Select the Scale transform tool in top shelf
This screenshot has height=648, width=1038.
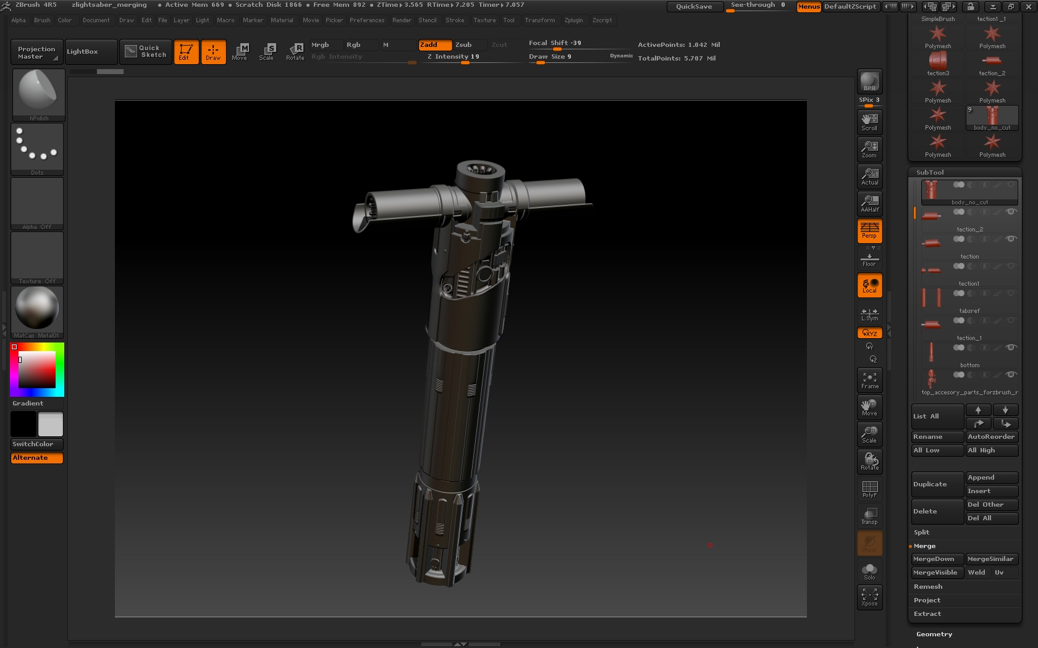tap(267, 52)
